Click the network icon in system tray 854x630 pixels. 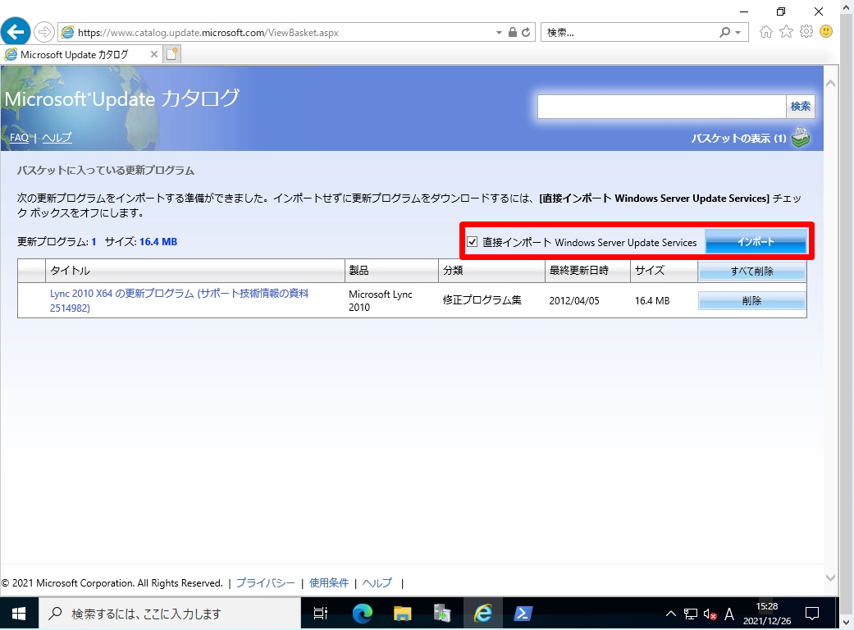691,614
